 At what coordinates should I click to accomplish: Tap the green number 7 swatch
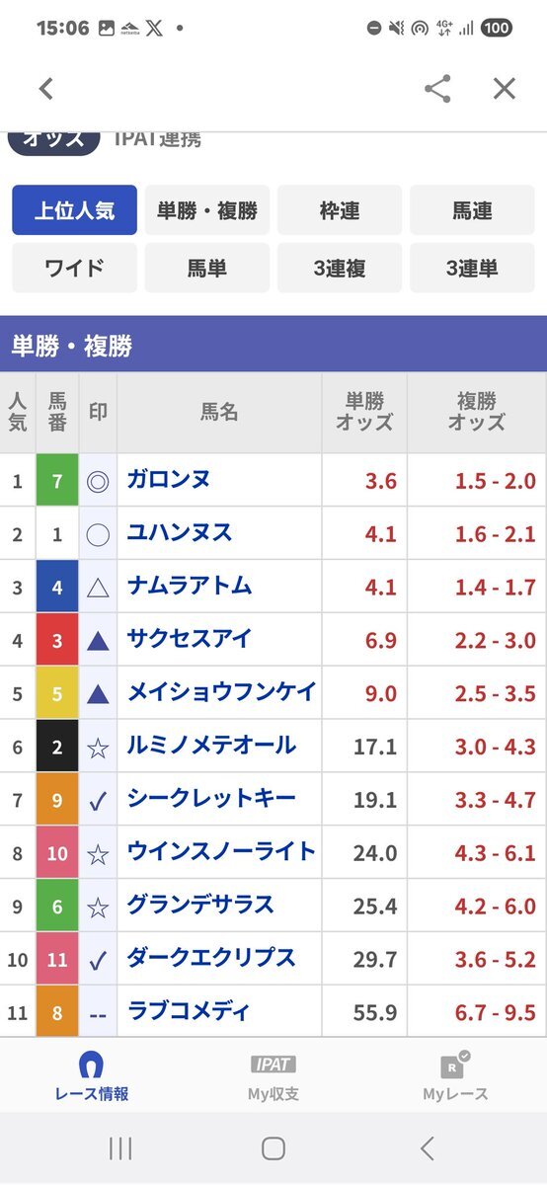57,481
